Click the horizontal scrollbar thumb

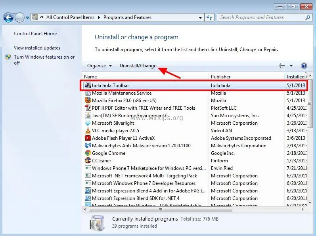coord(161,209)
